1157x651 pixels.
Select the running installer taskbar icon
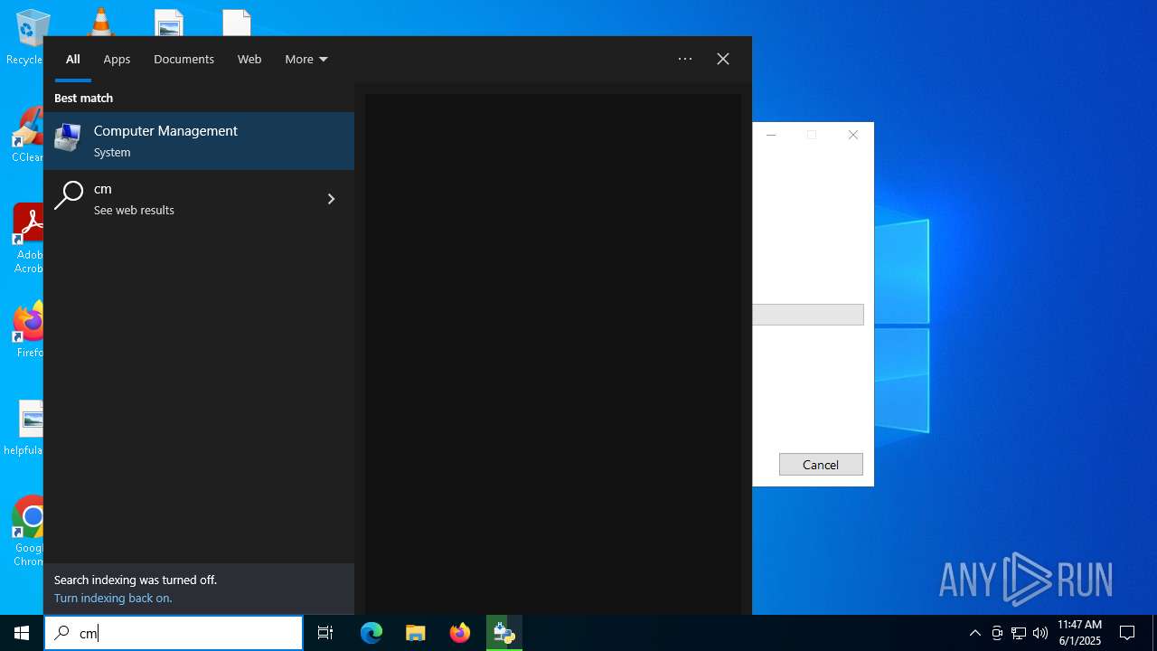point(504,633)
